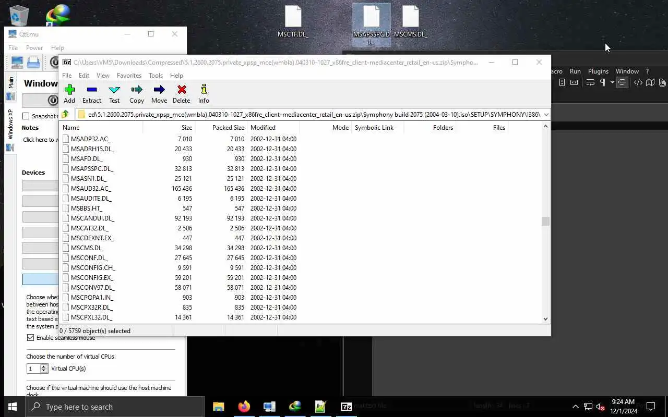Click the Notepad++ taskbar icon
The height and width of the screenshot is (417, 668).
click(320, 407)
